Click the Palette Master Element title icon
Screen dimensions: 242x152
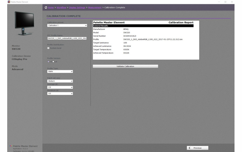click(x=9, y=2)
